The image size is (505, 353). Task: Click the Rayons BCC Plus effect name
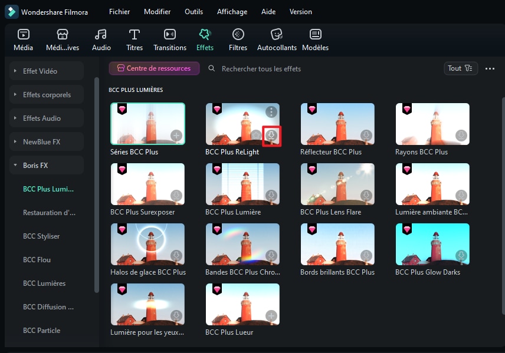point(421,152)
